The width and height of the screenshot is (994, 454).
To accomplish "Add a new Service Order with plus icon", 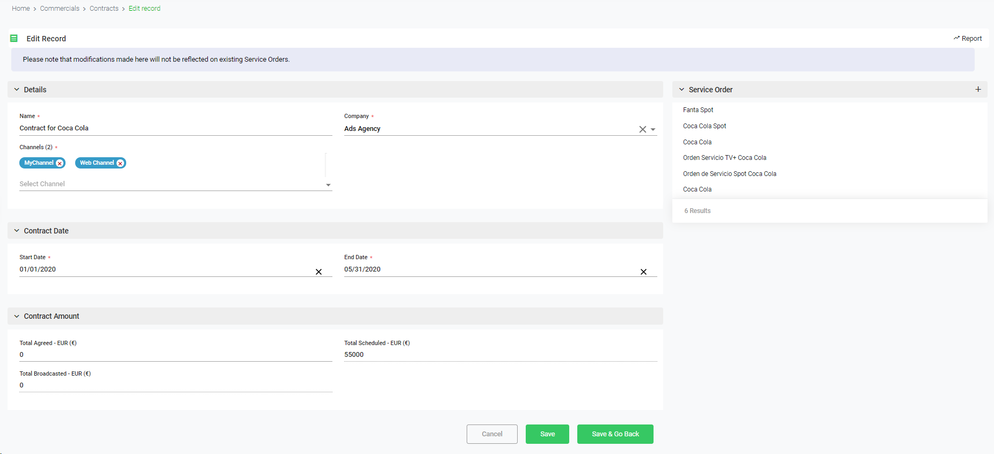I will tap(978, 90).
